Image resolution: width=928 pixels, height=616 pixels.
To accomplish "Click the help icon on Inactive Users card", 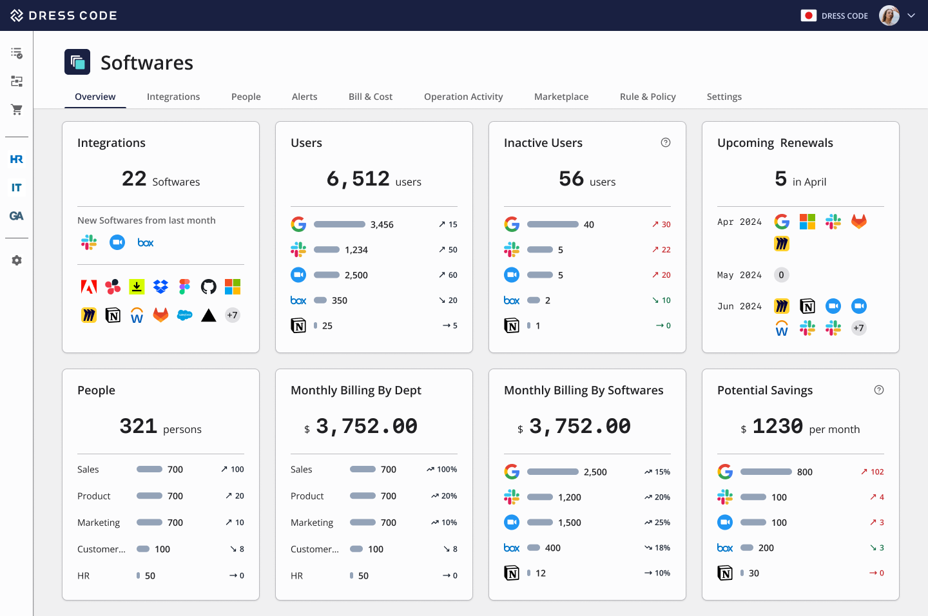I will tap(666, 142).
